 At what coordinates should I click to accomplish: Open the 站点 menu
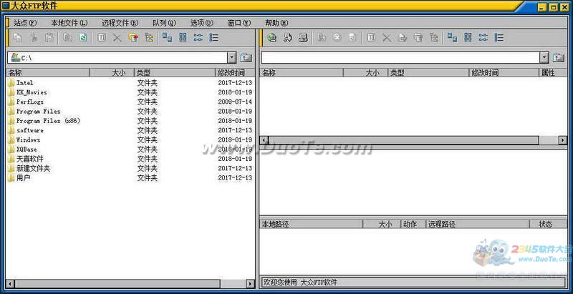click(25, 23)
